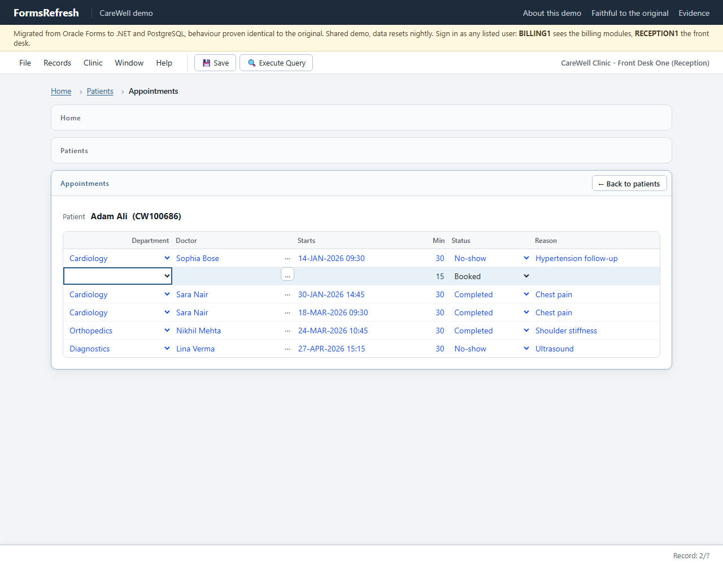Viewport: 723px width, 565px height.
Task: Follow the Patients breadcrumb link
Action: pyautogui.click(x=100, y=91)
